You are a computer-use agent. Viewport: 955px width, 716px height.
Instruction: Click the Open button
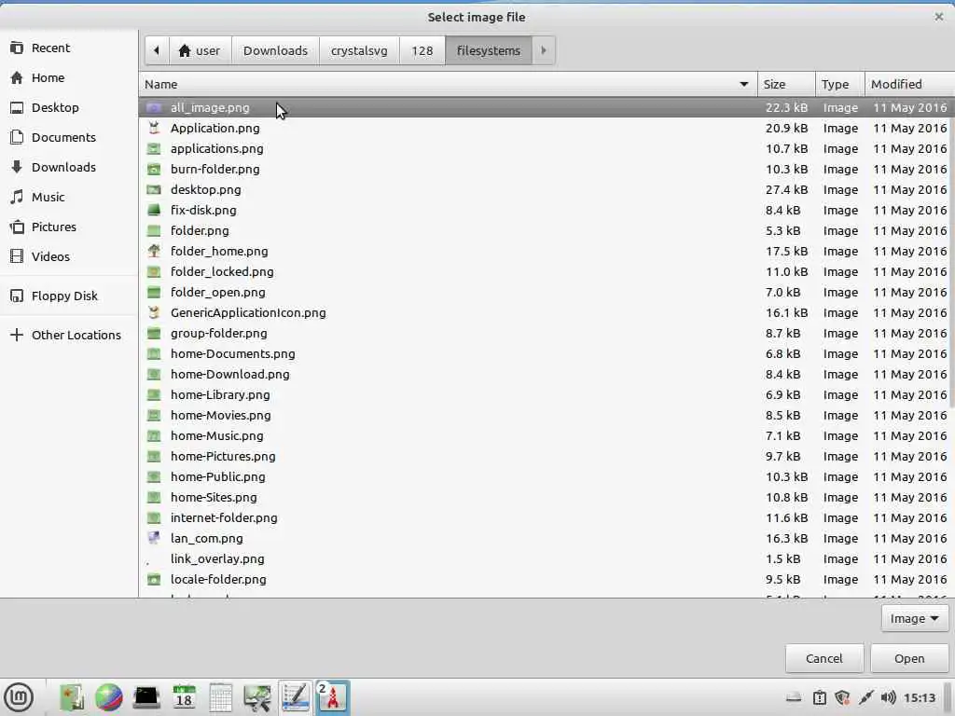[x=909, y=658]
